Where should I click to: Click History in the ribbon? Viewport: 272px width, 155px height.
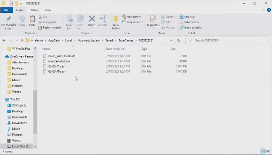[x=168, y=28]
